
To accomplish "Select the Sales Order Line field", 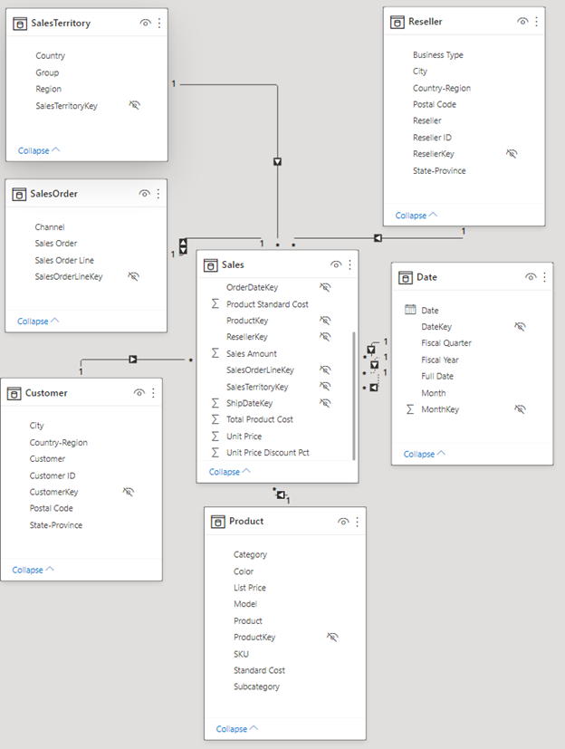I will [x=64, y=260].
